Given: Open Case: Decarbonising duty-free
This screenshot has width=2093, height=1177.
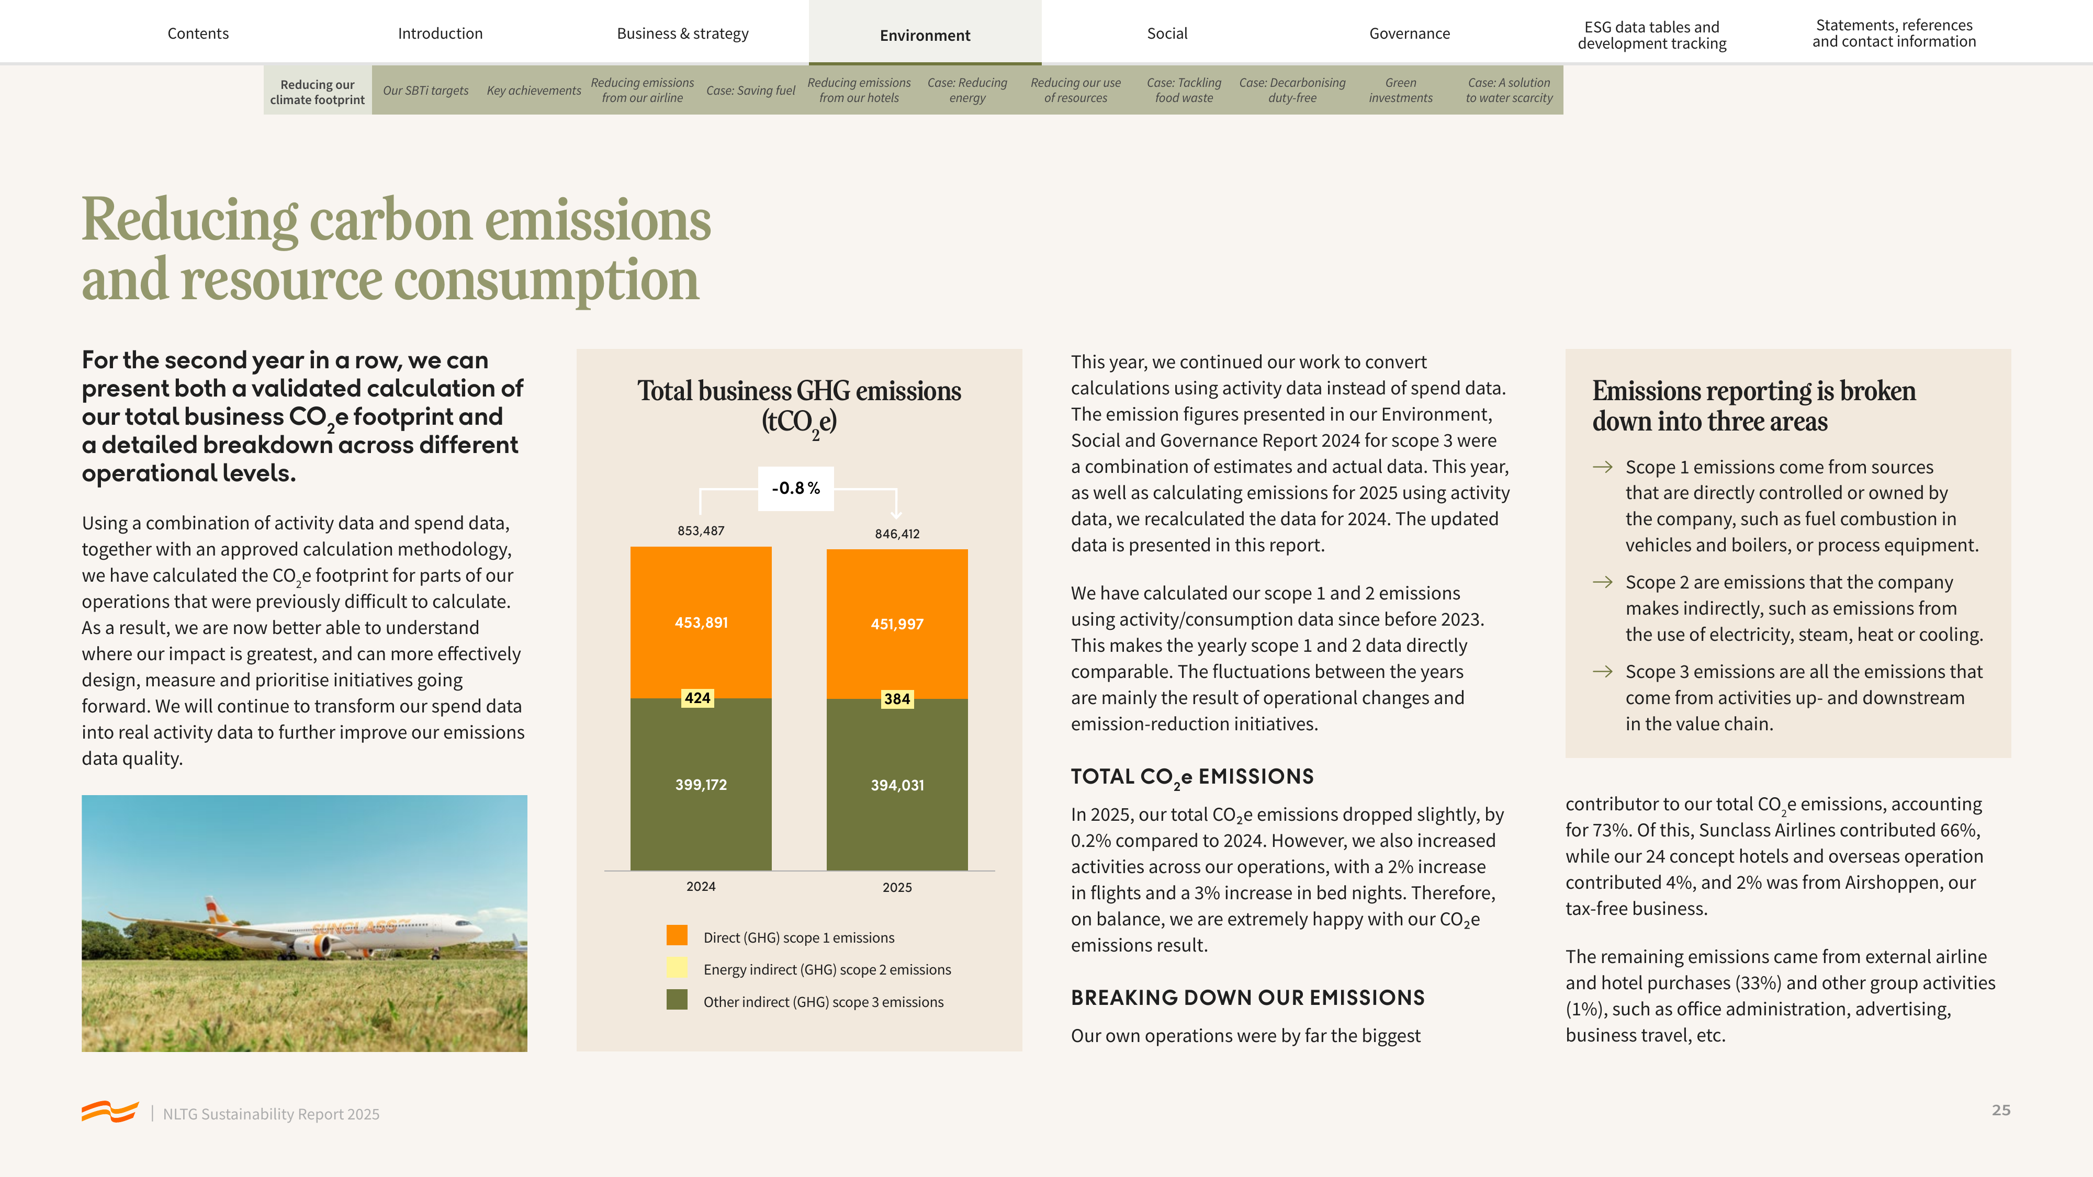Looking at the screenshot, I should (x=1292, y=90).
